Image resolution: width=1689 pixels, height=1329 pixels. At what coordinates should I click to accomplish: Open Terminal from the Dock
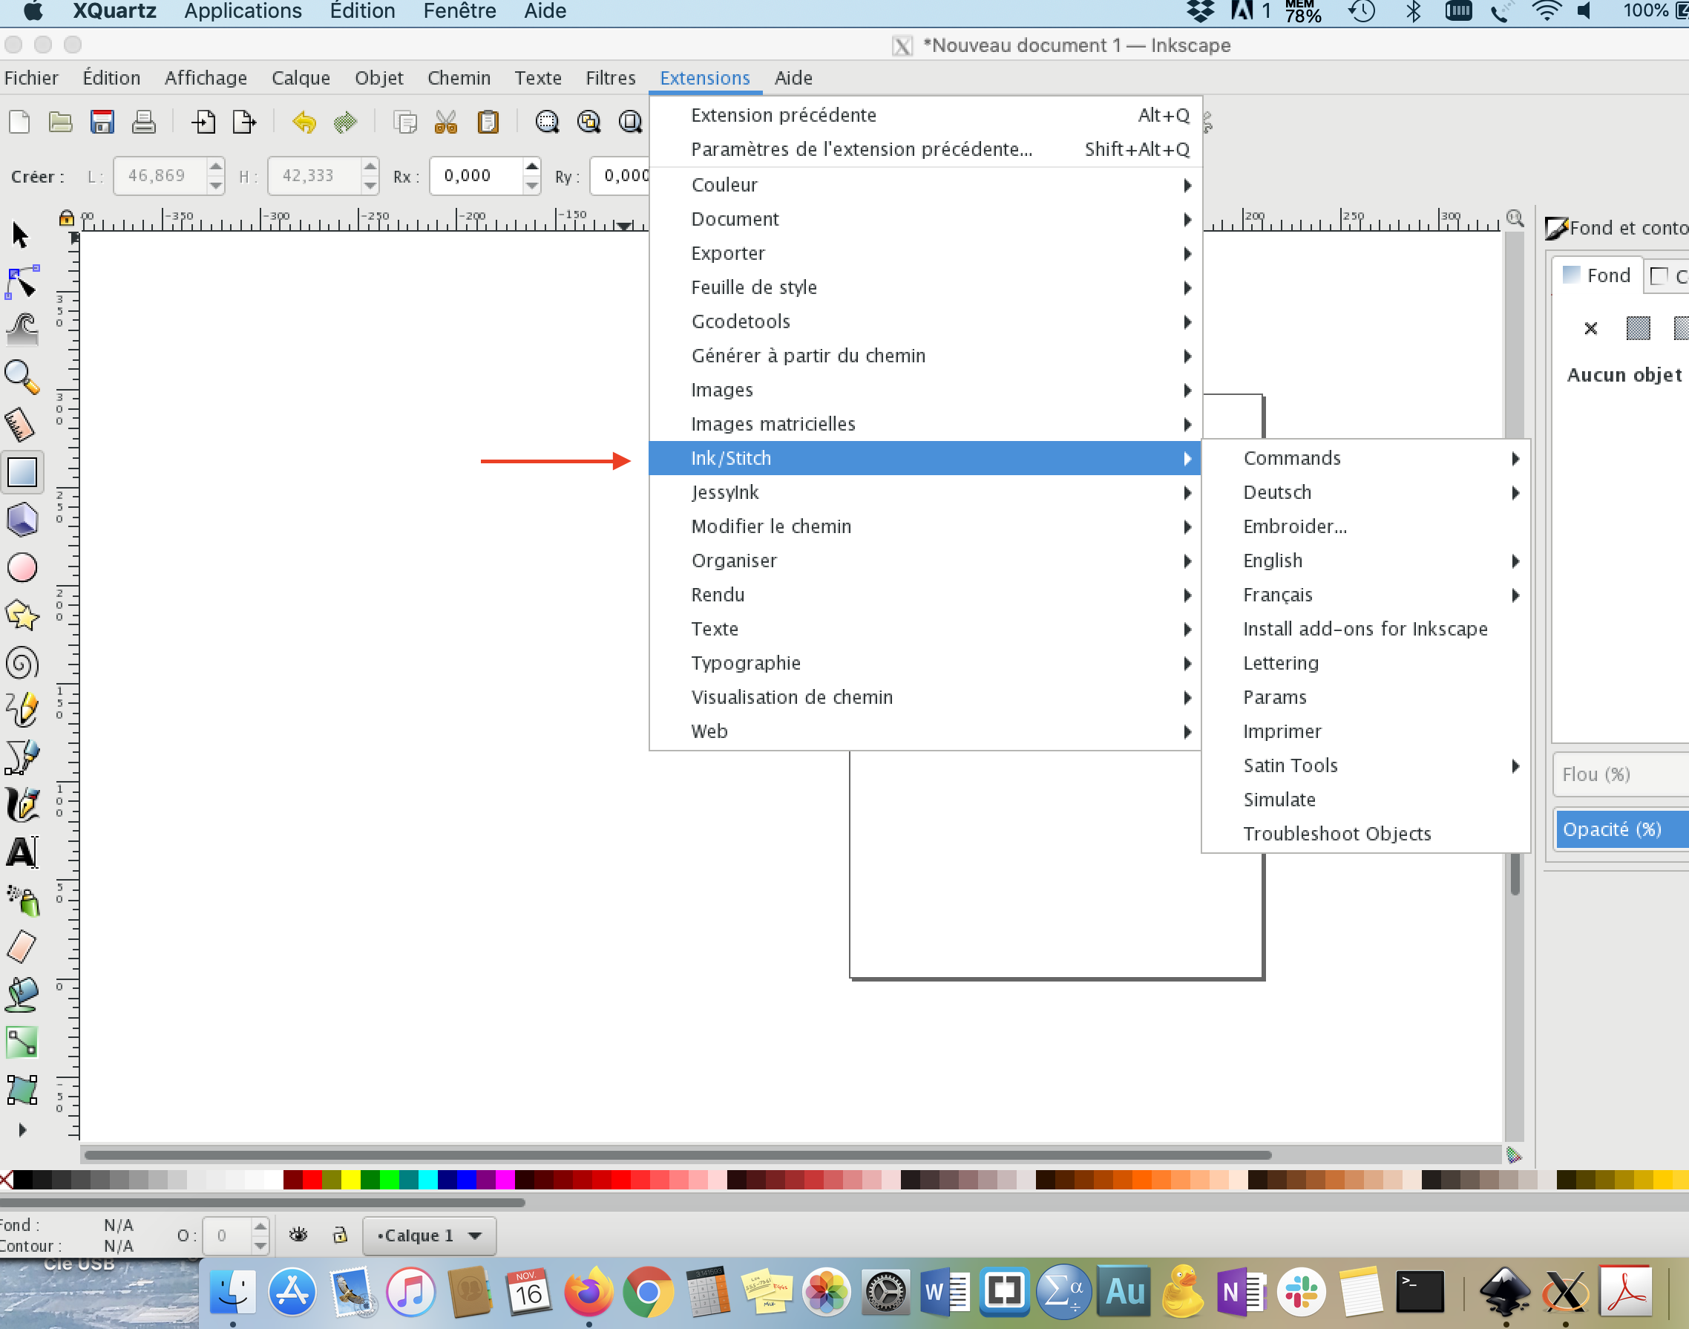[1419, 1293]
